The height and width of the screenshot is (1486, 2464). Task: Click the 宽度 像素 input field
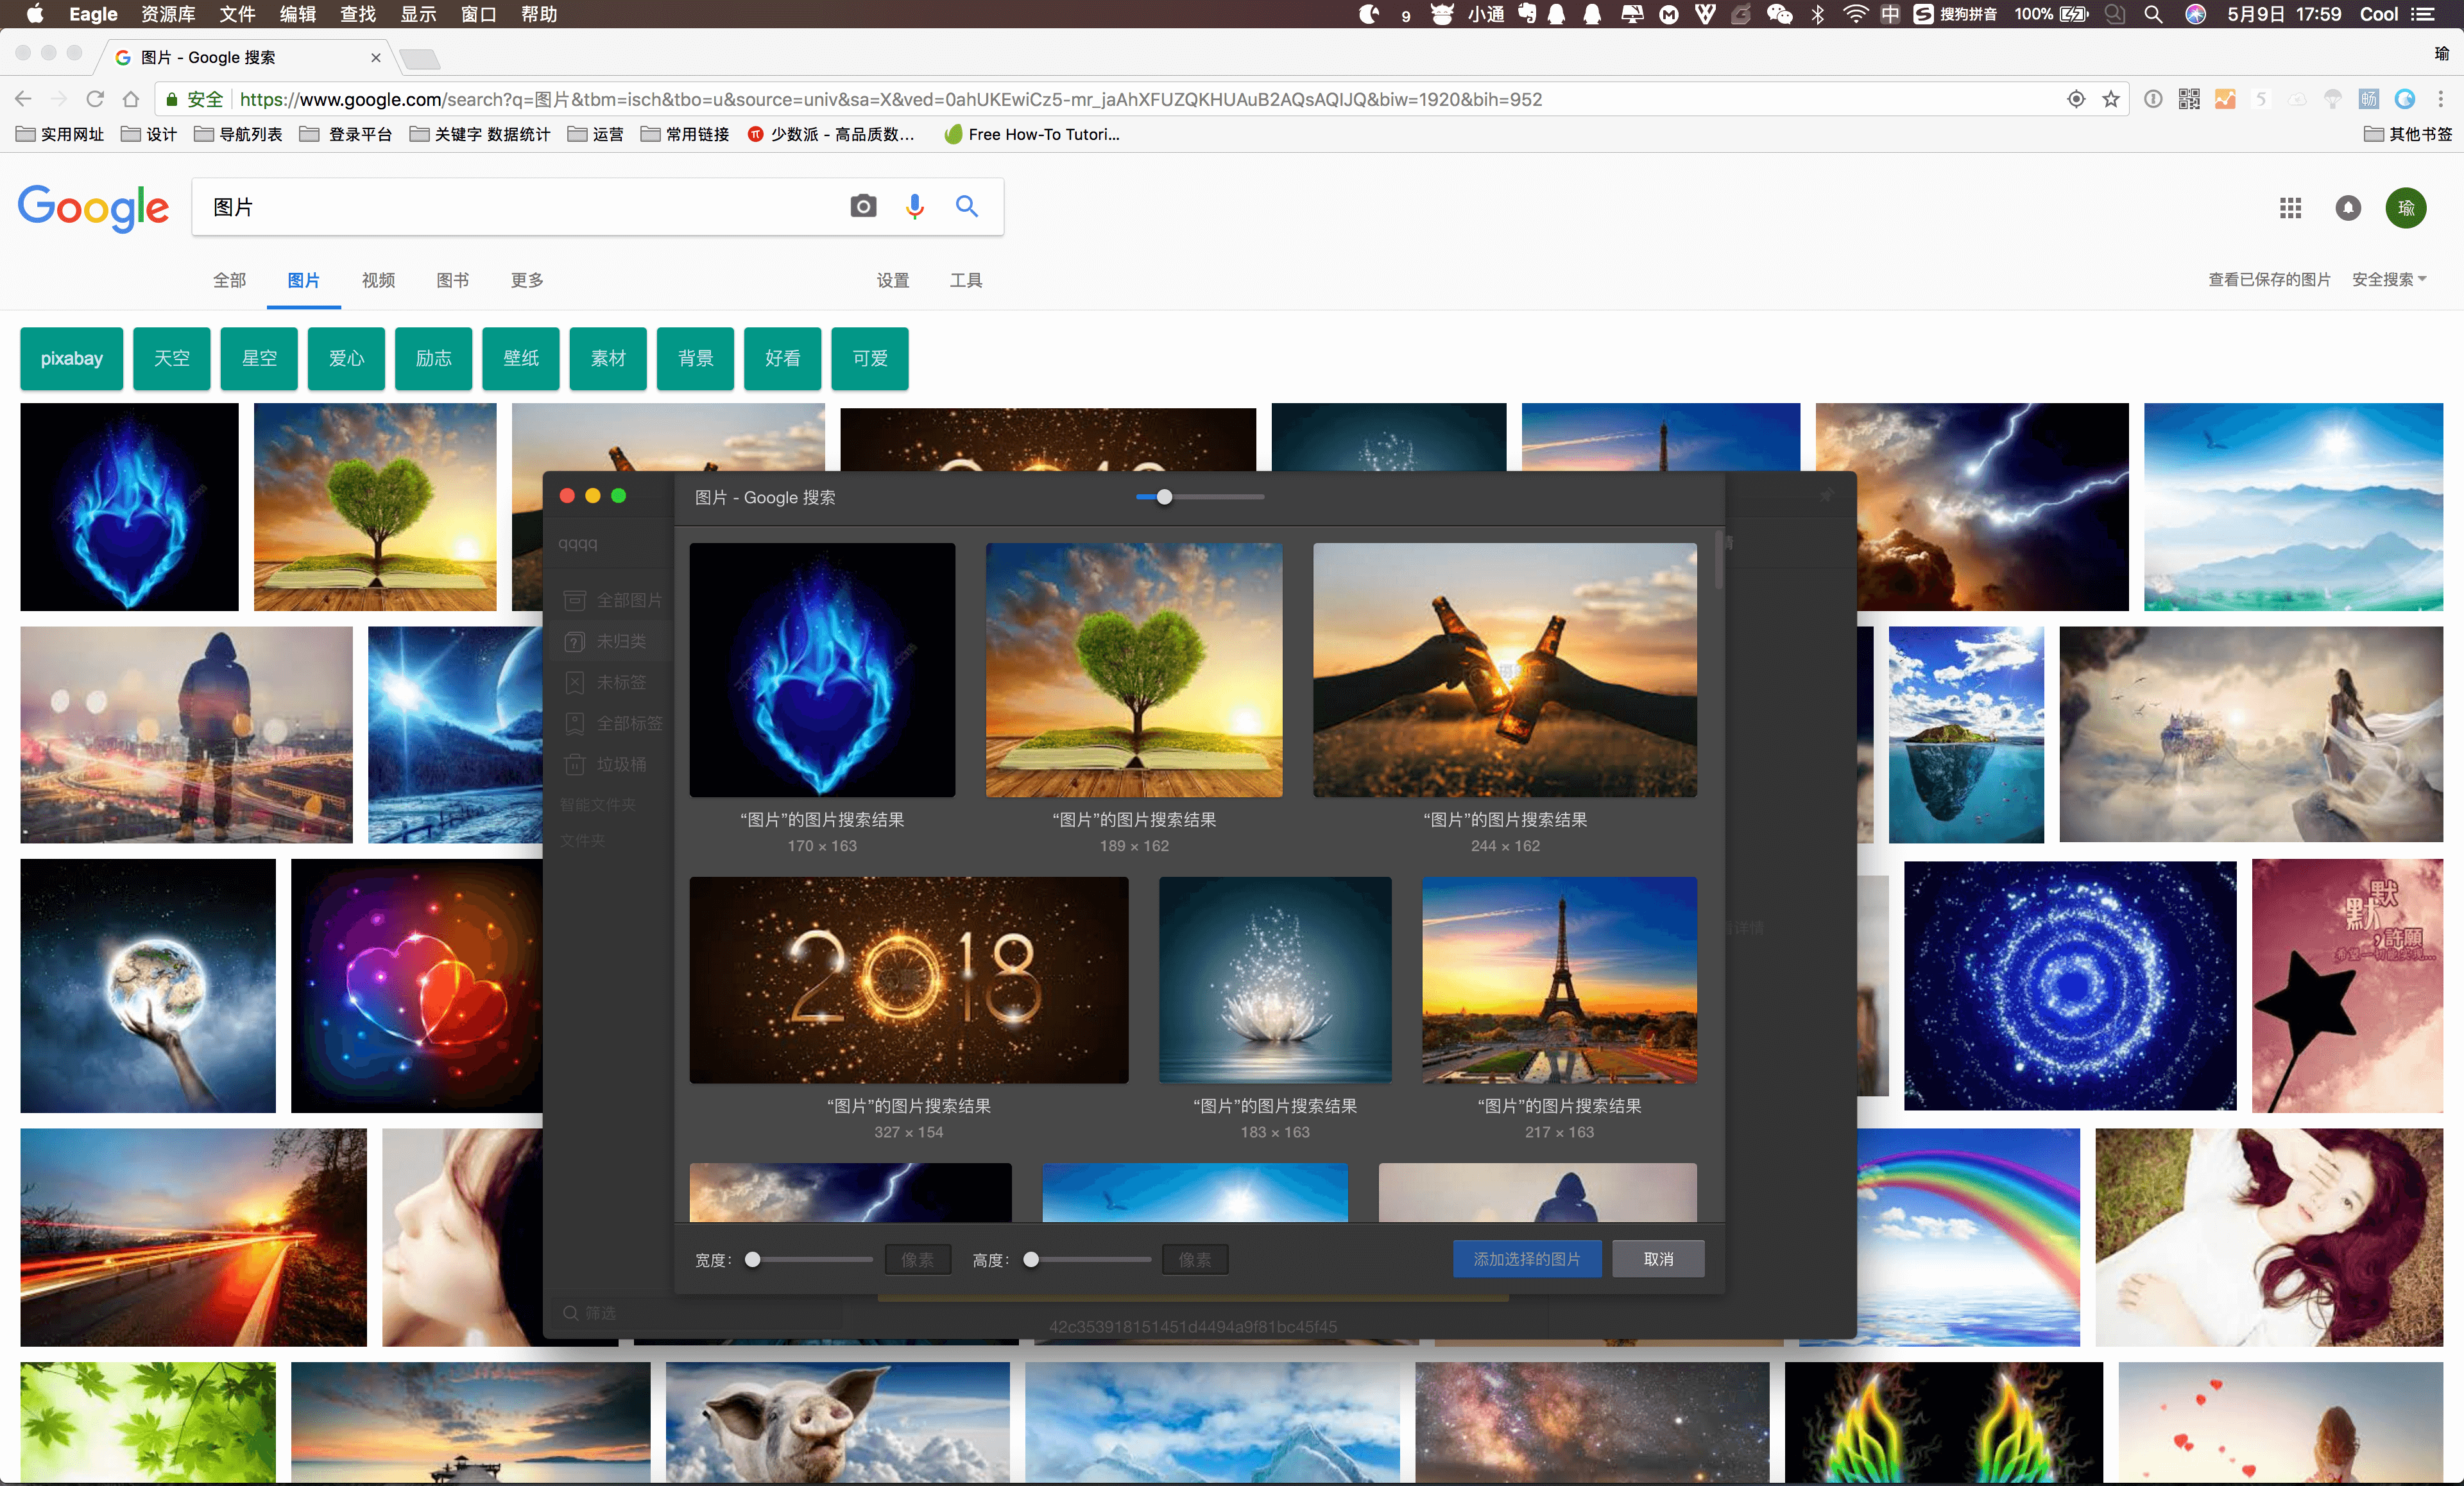tap(918, 1260)
